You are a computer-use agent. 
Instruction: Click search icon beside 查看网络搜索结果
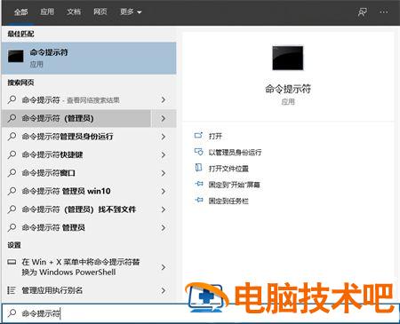(12, 99)
